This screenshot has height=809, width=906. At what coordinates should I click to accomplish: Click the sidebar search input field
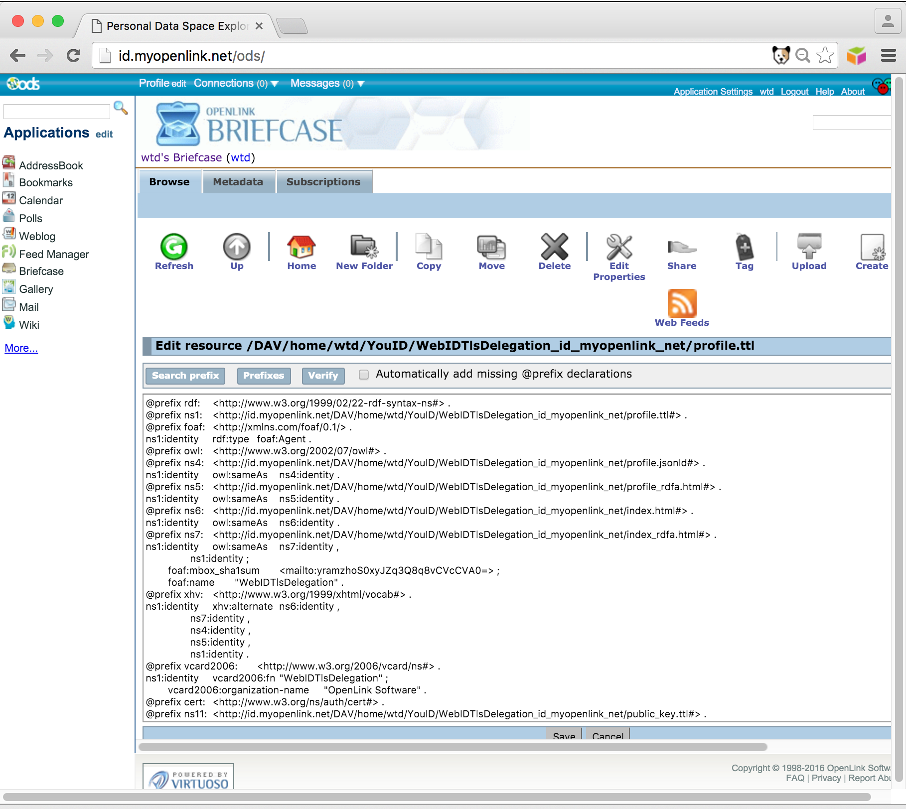56,111
